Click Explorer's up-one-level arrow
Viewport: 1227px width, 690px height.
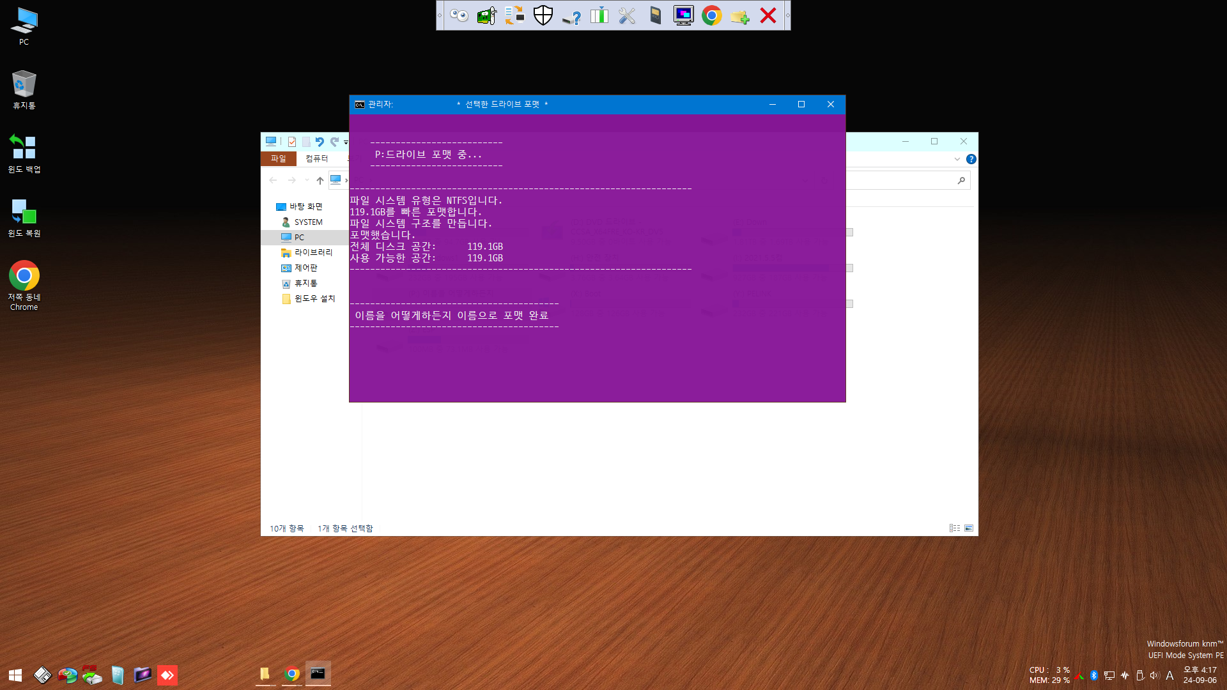point(320,181)
